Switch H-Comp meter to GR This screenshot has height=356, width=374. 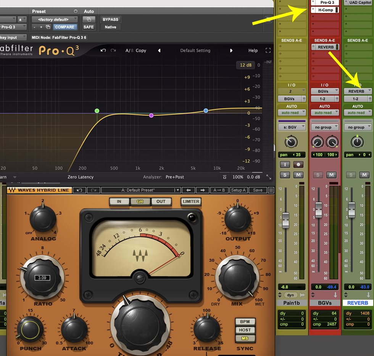click(140, 202)
